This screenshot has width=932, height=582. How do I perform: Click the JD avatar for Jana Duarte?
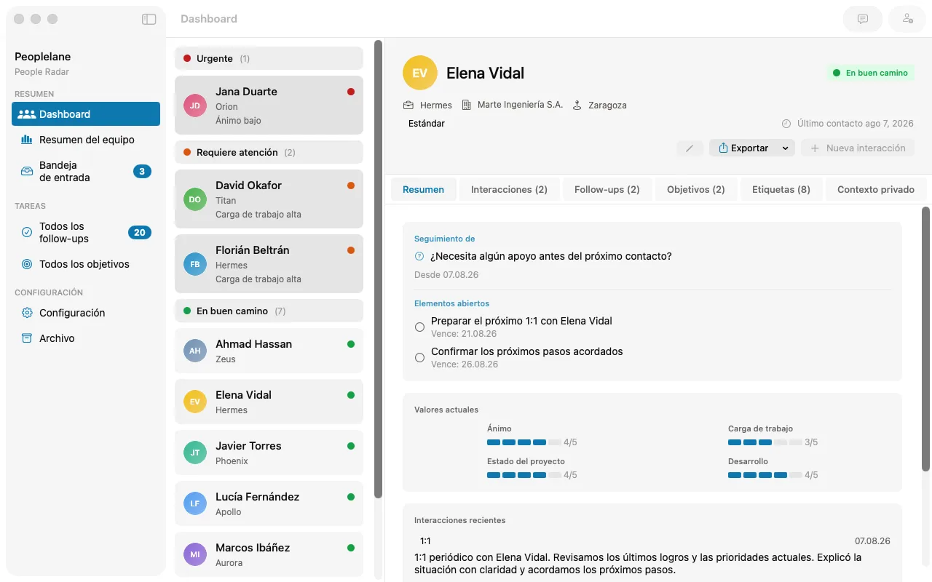[195, 105]
